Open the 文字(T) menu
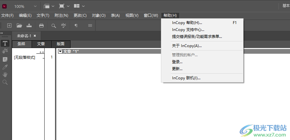This screenshot has width=290, height=140. (x=43, y=15)
